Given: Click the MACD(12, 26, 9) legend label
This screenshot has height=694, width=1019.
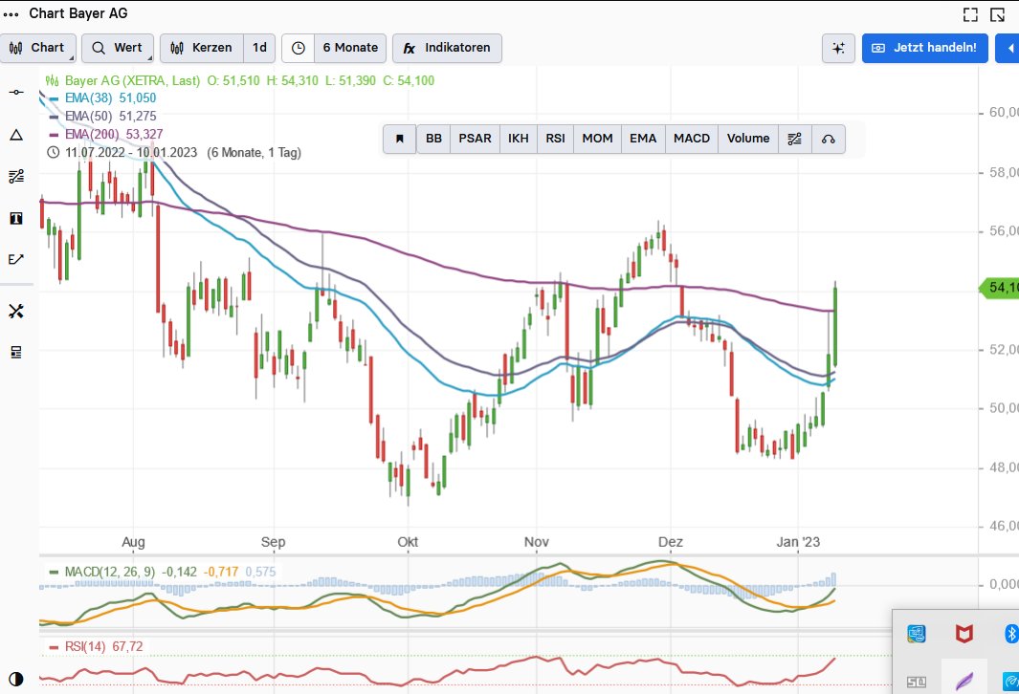Looking at the screenshot, I should coord(110,572).
